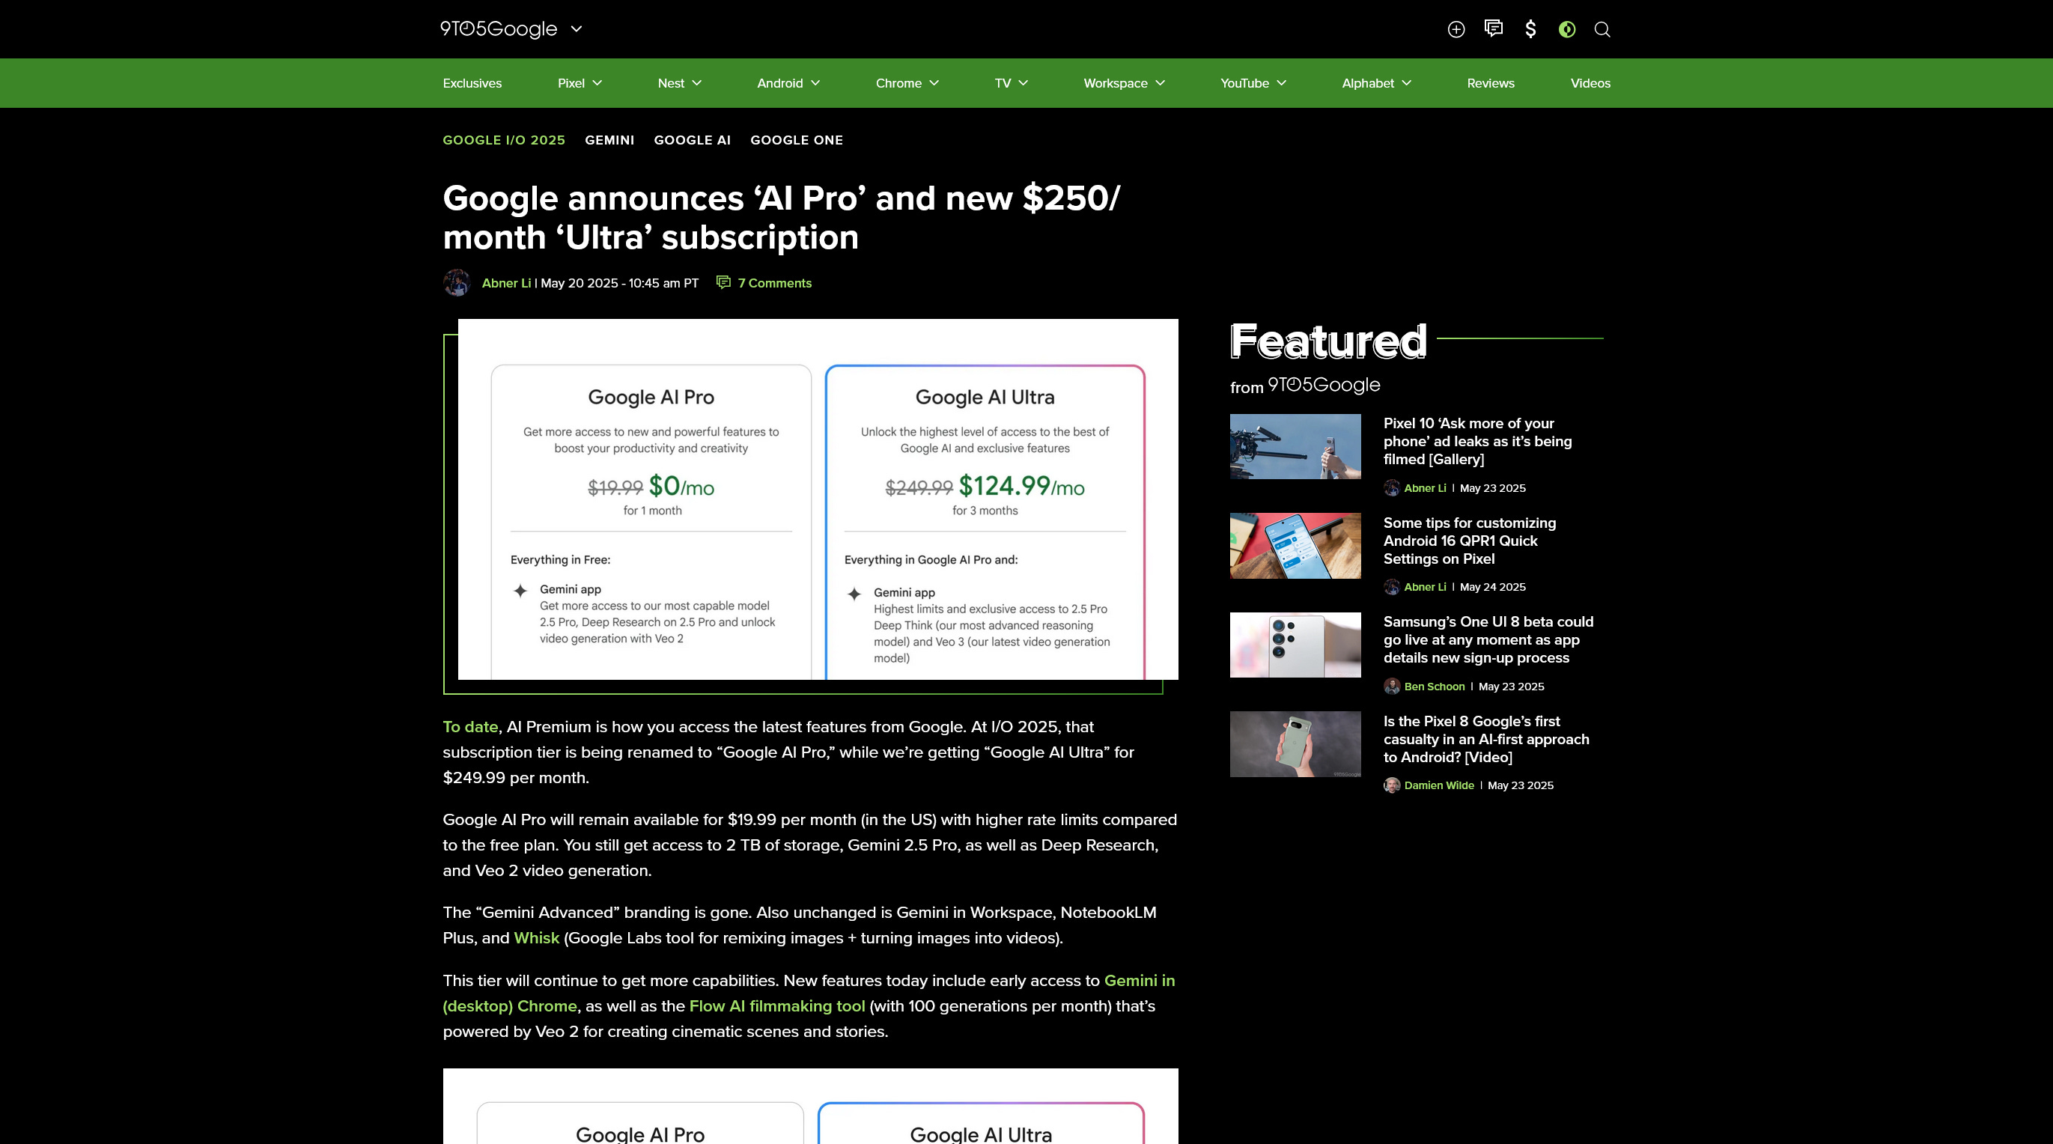
Task: Click the comment bubble icon near byline
Action: (724, 282)
